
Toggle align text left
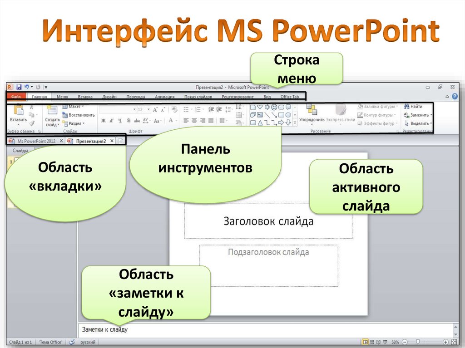point(186,121)
